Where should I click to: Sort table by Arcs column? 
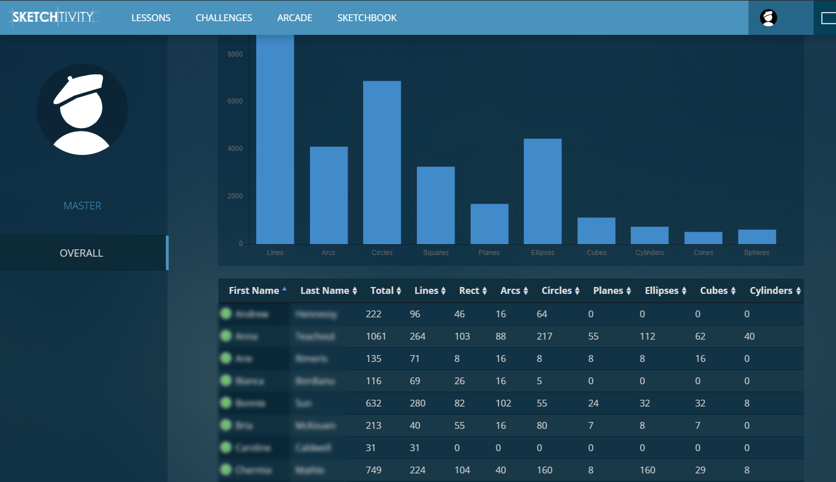pyautogui.click(x=514, y=290)
